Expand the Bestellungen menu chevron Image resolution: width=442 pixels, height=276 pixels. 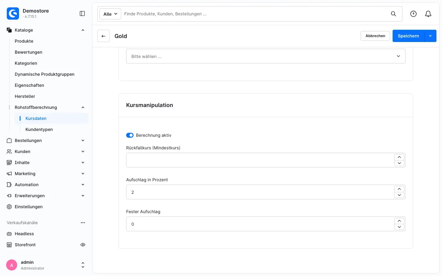coord(83,140)
